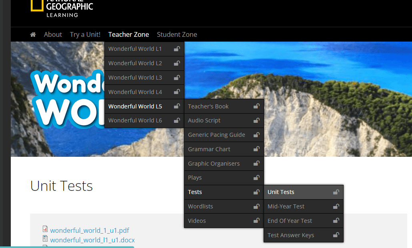Image resolution: width=412 pixels, height=248 pixels.
Task: Open the Student Zone menu
Action: point(177,35)
